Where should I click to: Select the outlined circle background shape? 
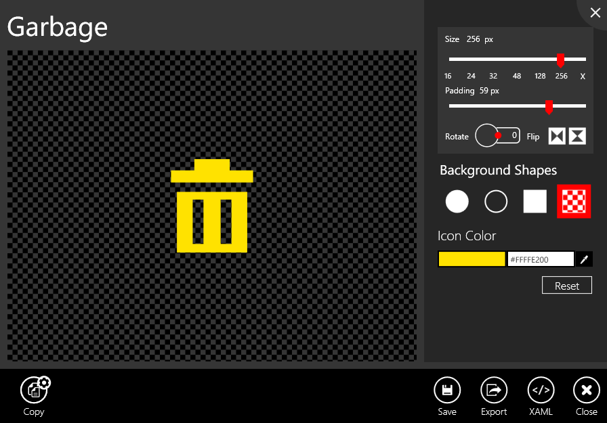point(496,201)
